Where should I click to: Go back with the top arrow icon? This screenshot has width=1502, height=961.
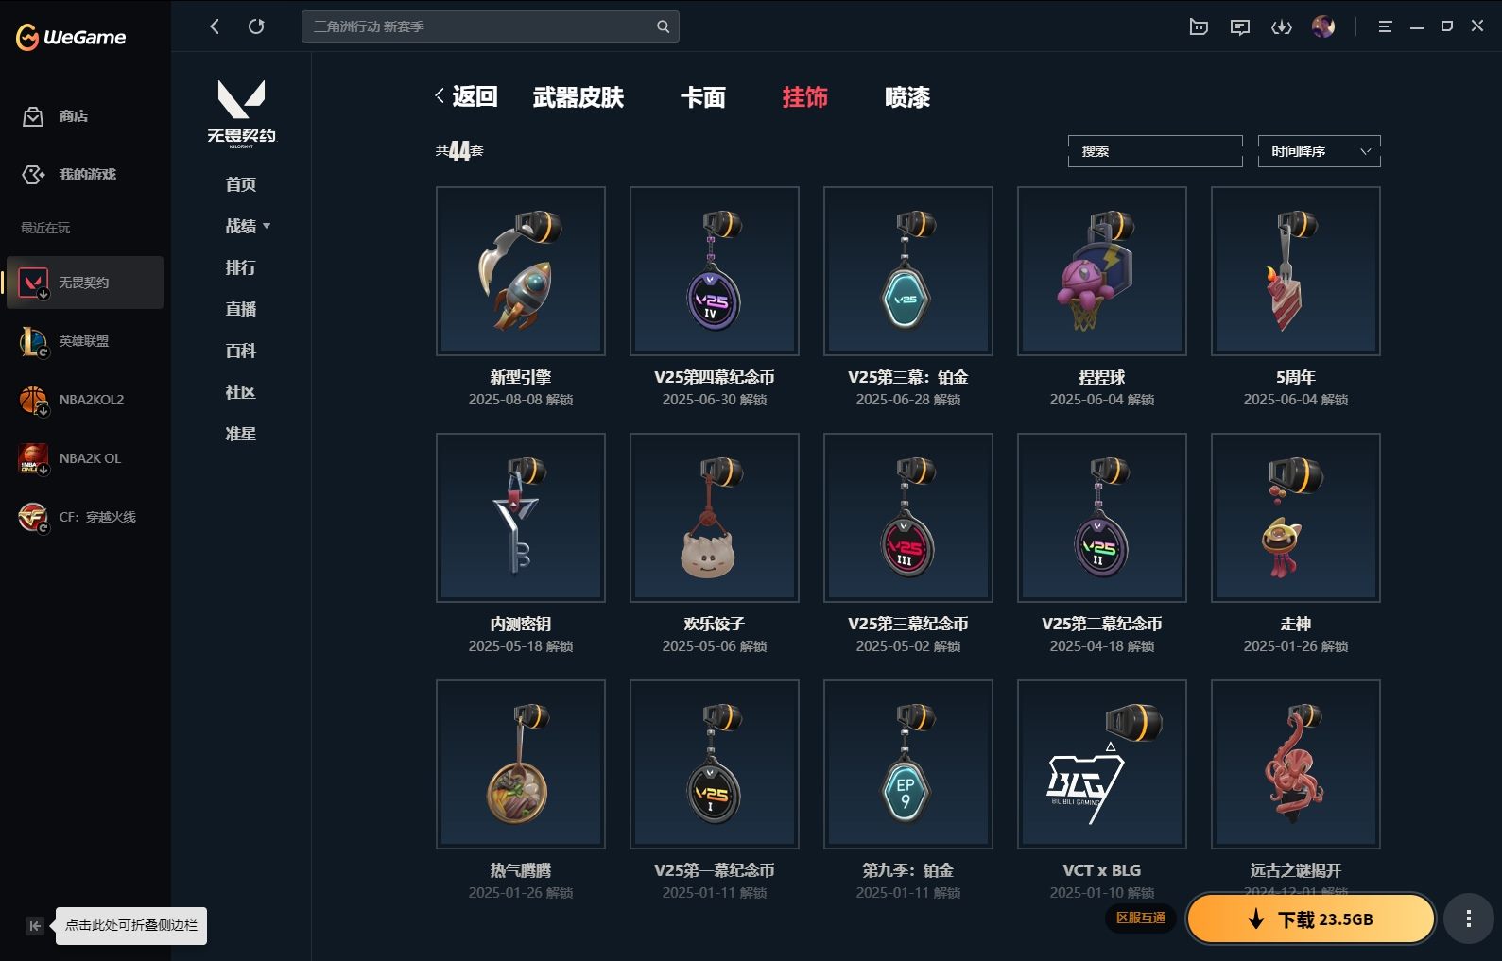click(215, 26)
